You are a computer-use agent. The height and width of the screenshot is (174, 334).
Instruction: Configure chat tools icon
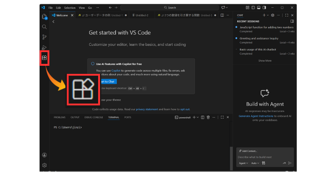tap(264, 163)
